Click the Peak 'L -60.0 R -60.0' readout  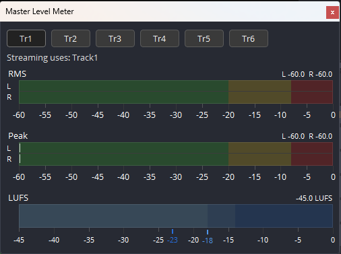[x=307, y=136]
